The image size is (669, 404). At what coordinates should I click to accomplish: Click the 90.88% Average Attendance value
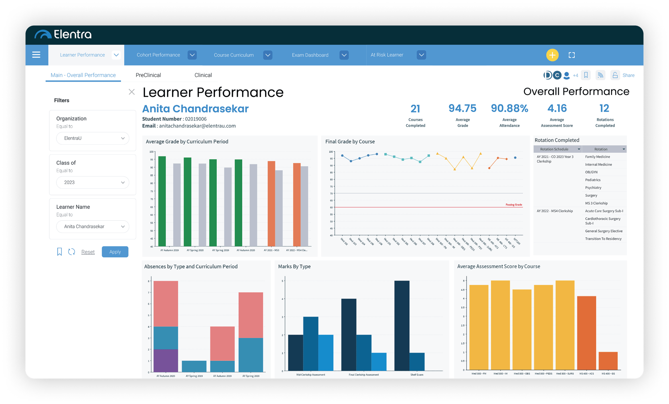pyautogui.click(x=509, y=108)
